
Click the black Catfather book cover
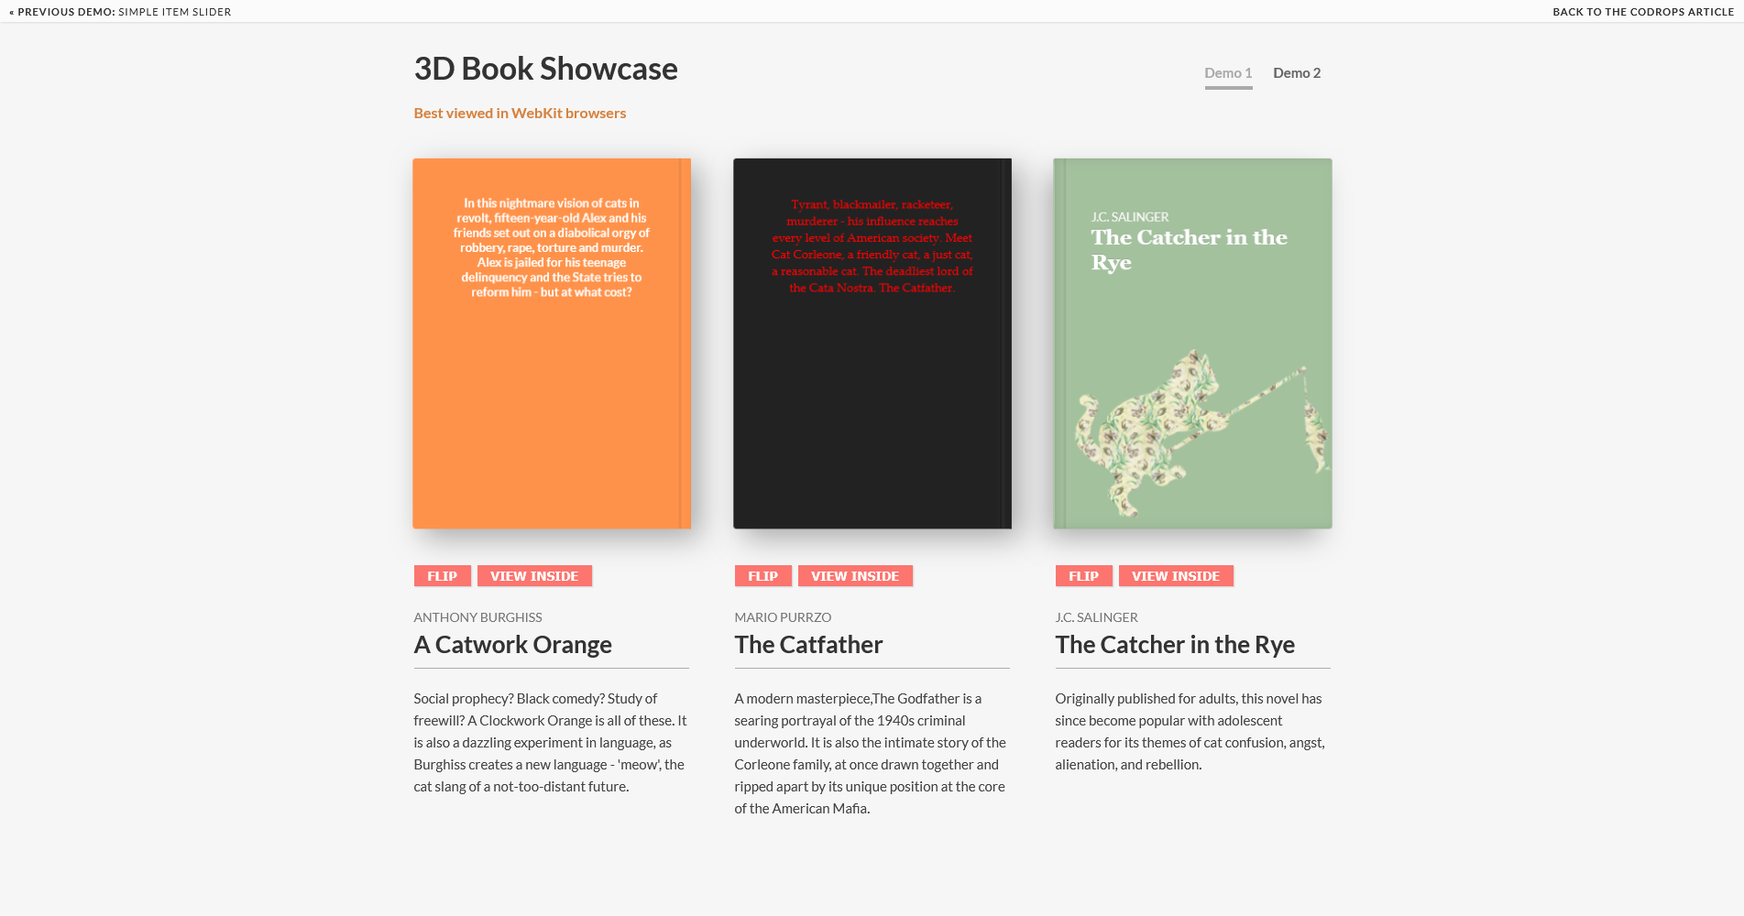872,412
